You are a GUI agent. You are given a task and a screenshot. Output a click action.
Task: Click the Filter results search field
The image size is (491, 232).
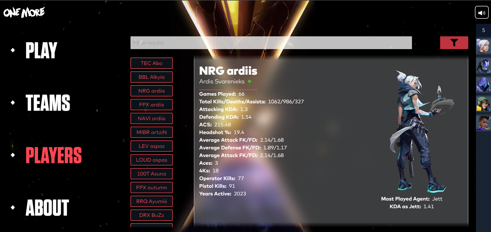click(x=271, y=43)
